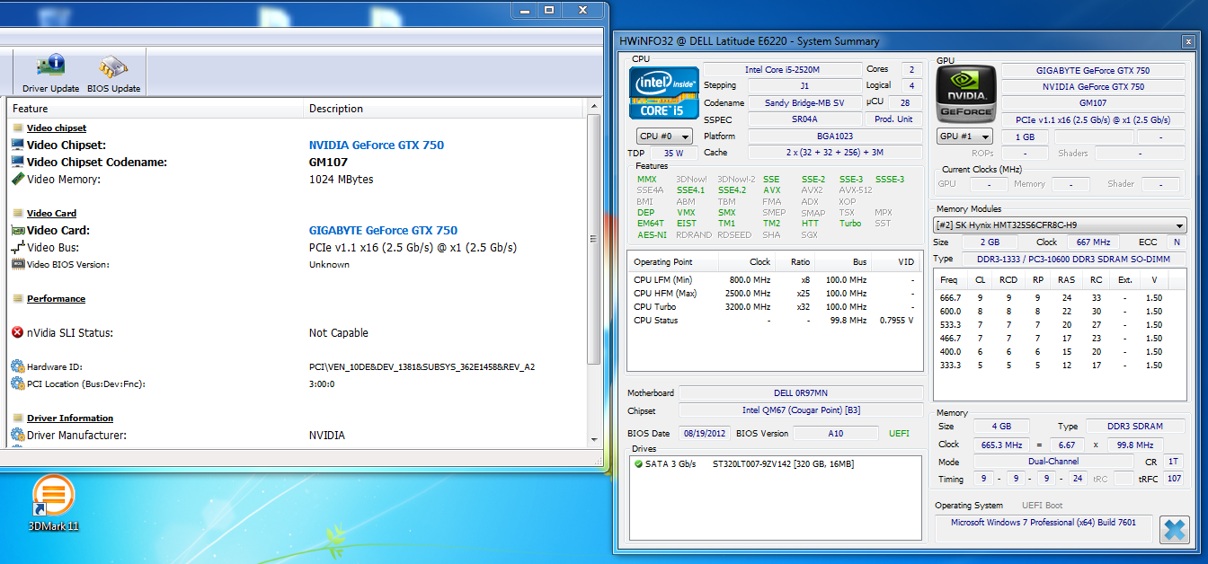Click the Sandy Bridge-MB SV codename field

[804, 102]
